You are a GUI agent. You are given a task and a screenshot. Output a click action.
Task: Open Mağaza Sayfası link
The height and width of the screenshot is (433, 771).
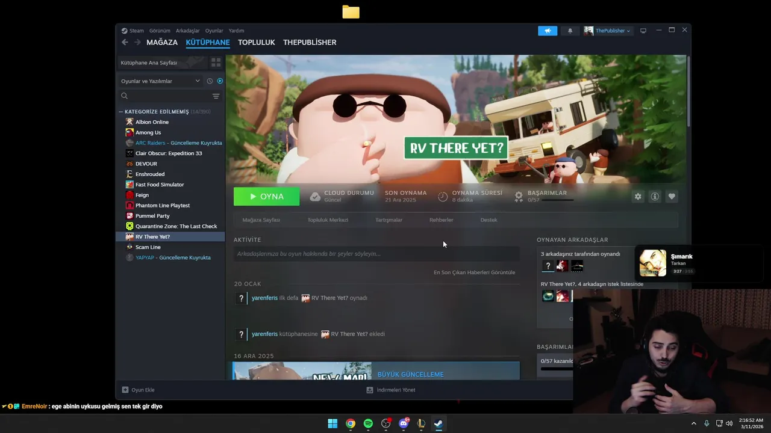coord(261,220)
